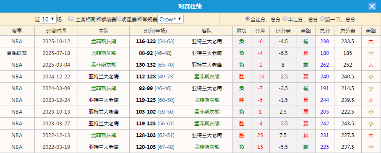Open 孟菲斯灰熊 away team on 2023-12-24

[207, 100]
